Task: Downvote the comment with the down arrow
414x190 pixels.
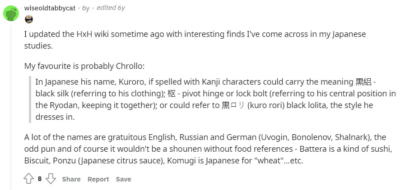Action: click(x=51, y=179)
